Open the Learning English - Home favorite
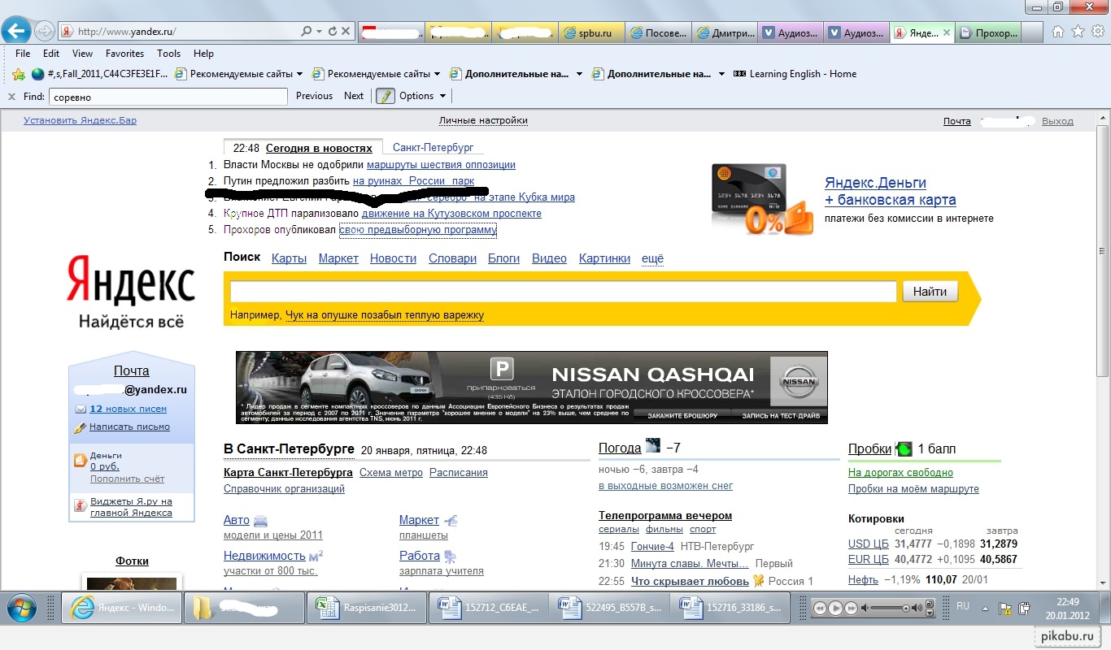Screen dimensions: 1111x650 [x=795, y=74]
